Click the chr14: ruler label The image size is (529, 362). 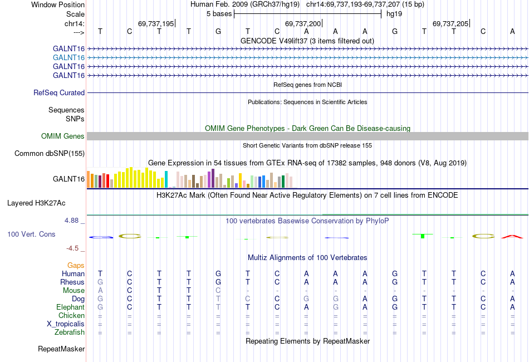(x=74, y=23)
